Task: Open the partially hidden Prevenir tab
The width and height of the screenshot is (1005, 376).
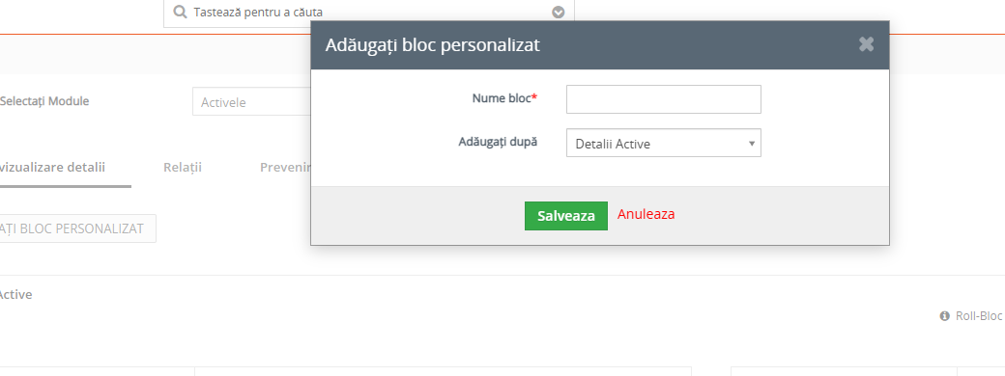Action: pyautogui.click(x=285, y=168)
